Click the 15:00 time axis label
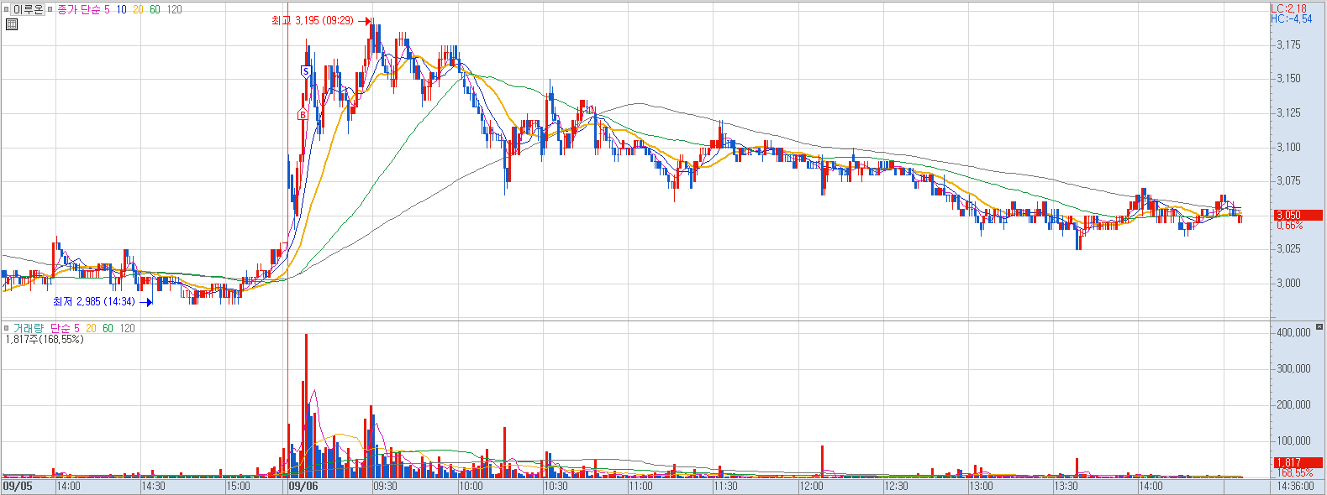This screenshot has width=1327, height=495. (x=238, y=486)
